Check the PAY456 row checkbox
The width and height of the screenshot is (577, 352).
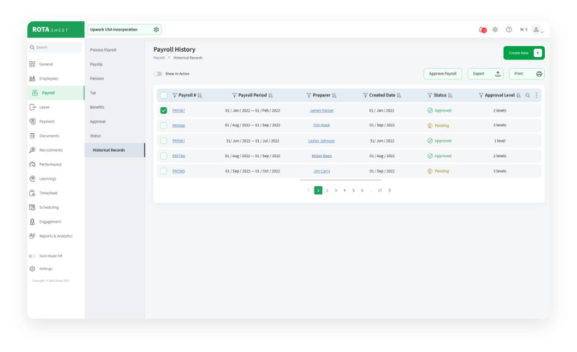click(164, 126)
